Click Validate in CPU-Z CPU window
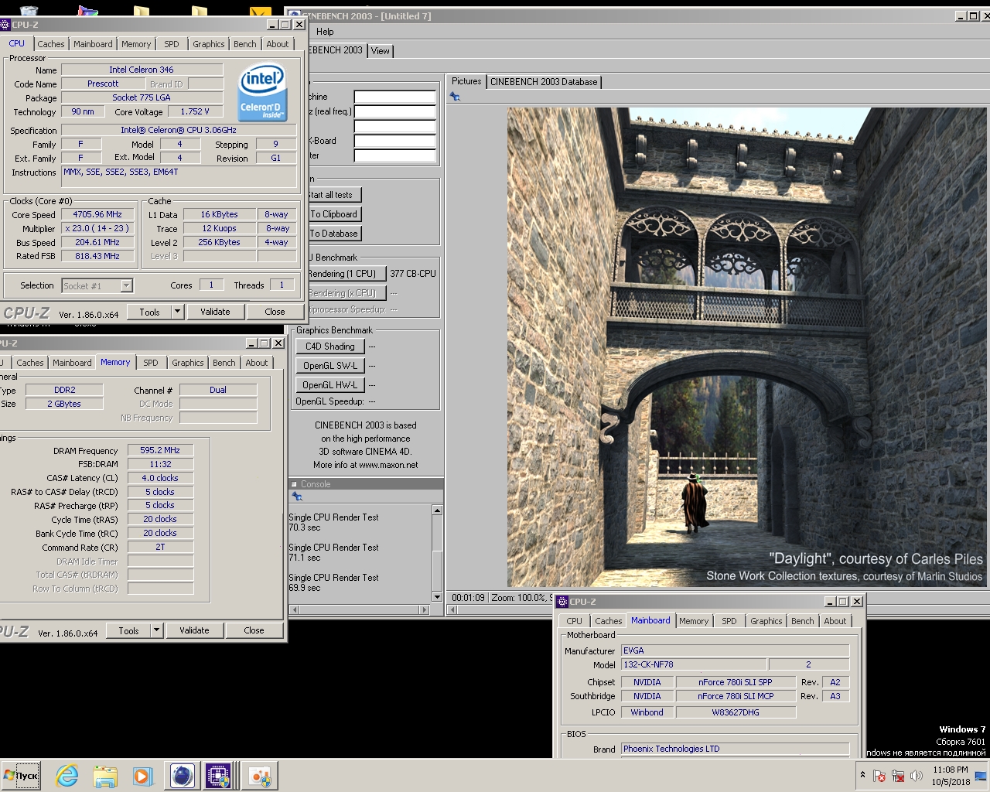Image resolution: width=990 pixels, height=792 pixels. coord(215,312)
